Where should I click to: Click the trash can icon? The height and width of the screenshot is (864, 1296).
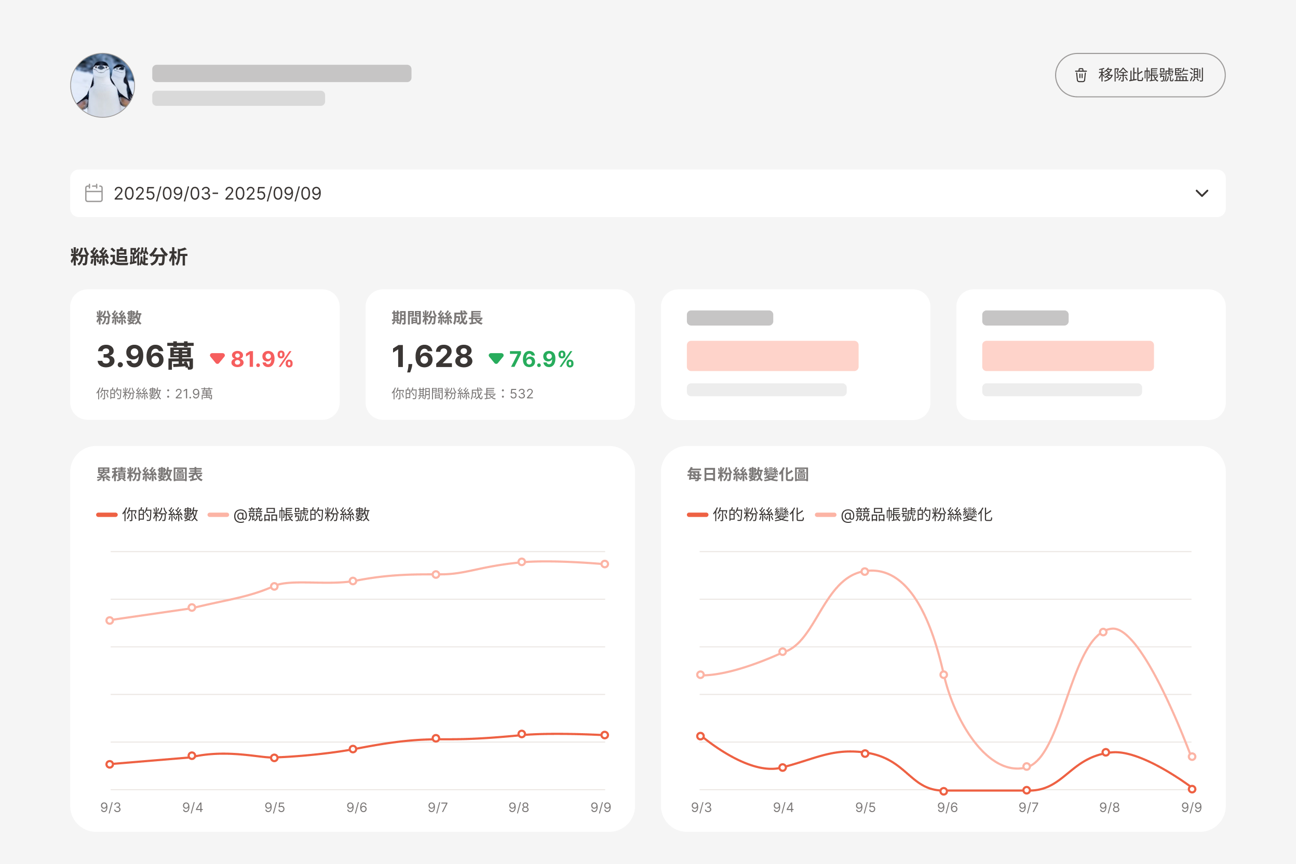[1081, 75]
